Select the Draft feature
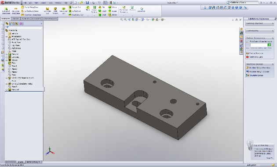The width and height of the screenshot is (277, 167). [x=102, y=11]
